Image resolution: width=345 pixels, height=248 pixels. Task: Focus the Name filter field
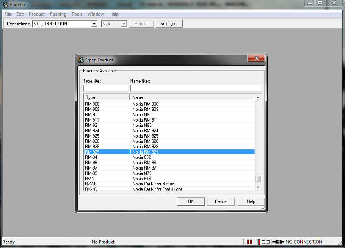(196, 88)
